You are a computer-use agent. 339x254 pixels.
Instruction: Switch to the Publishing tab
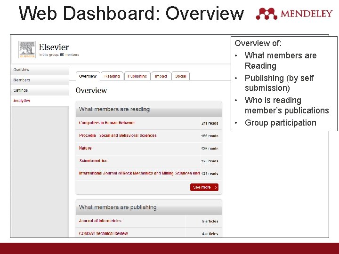tap(137, 76)
